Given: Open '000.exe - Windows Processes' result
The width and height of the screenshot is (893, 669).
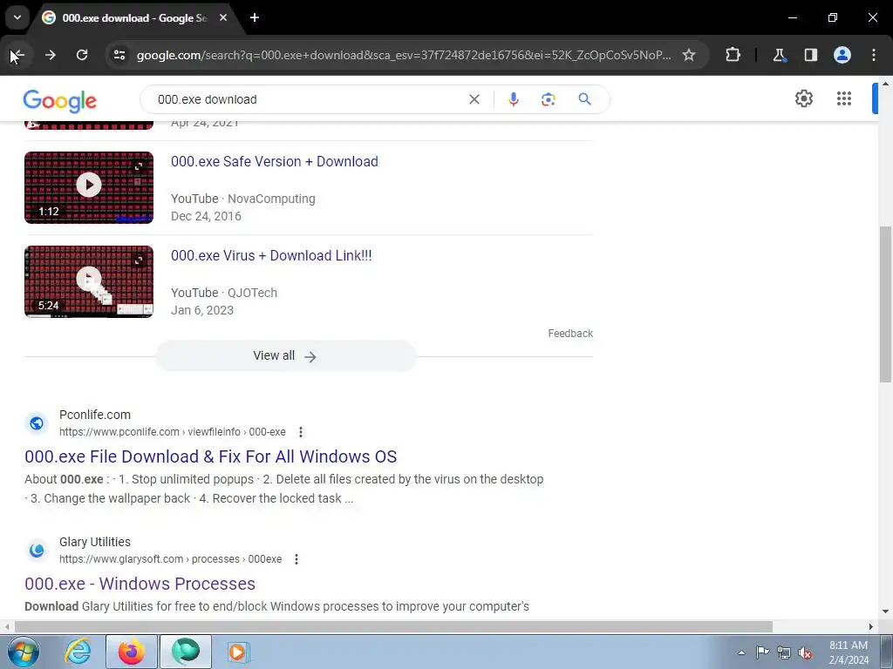Looking at the screenshot, I should (140, 584).
